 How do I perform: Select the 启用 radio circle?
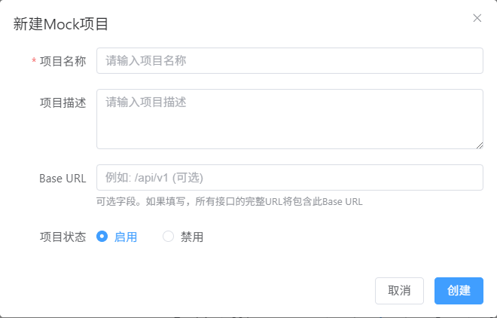[102, 236]
